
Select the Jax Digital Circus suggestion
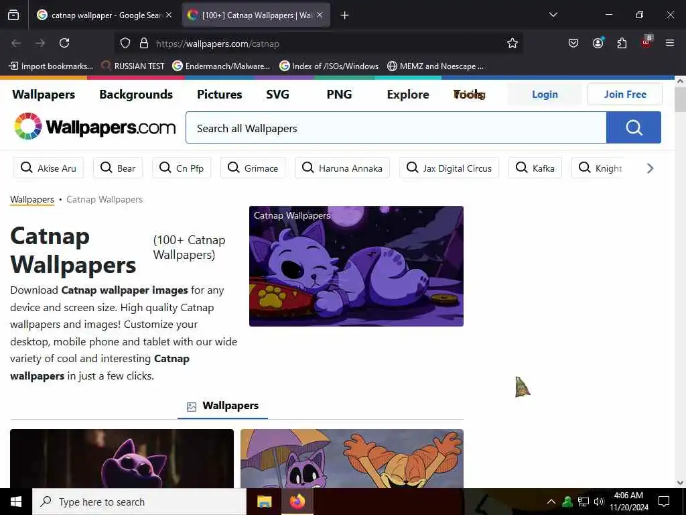click(449, 168)
